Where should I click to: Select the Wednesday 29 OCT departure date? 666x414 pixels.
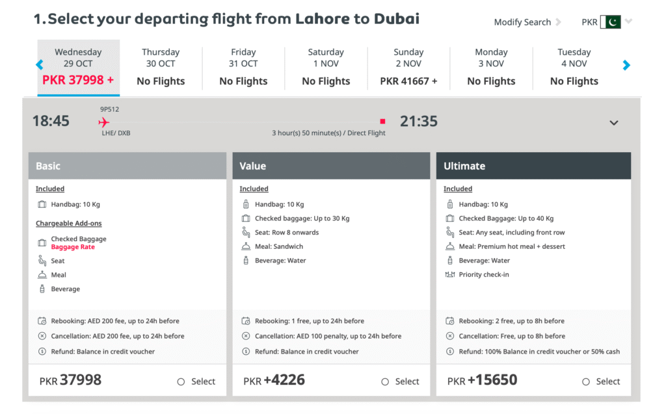pyautogui.click(x=78, y=66)
